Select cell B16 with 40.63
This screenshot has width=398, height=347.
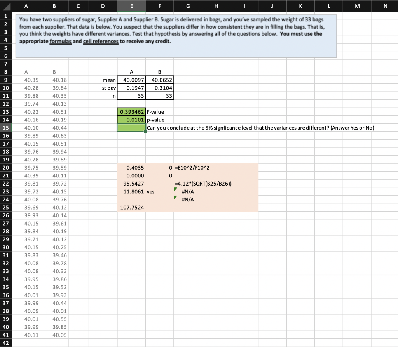pos(54,135)
